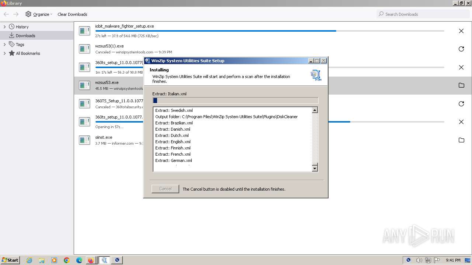
Task: Click the iobit_malware_fighter_setup.exe file icon
Action: click(84, 31)
